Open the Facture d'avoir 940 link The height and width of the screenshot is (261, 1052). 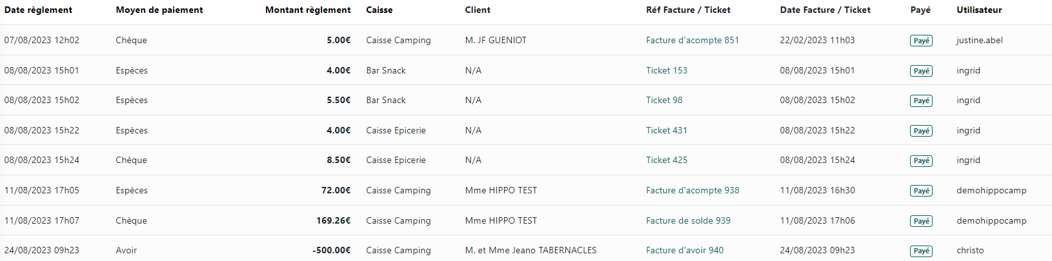684,250
